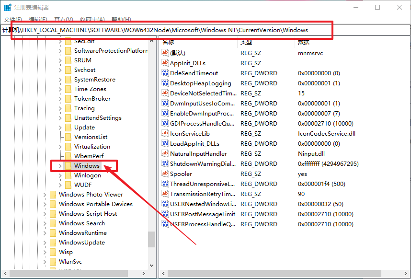Click the folder icon of WUDF key
Viewport: 411px width, 279px height.
pyautogui.click(x=68, y=185)
